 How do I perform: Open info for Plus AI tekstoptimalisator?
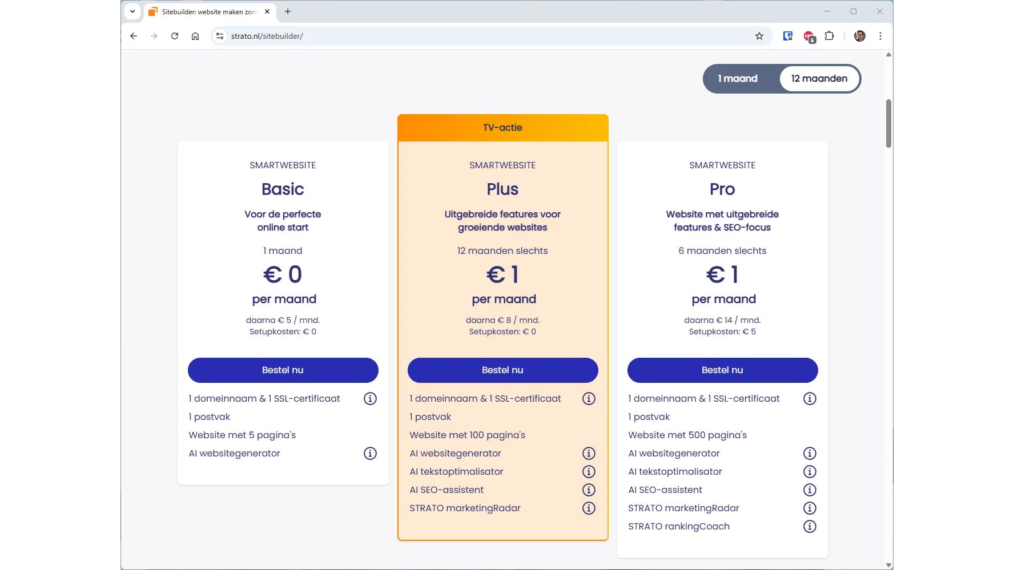589,472
